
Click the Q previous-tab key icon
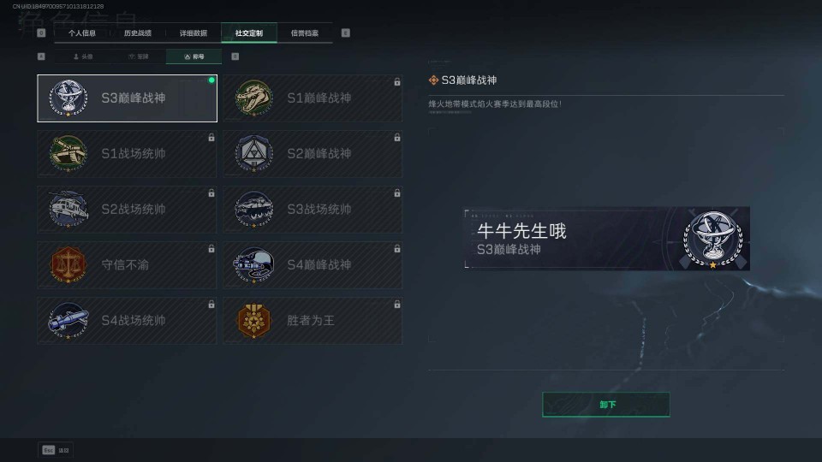coord(41,33)
